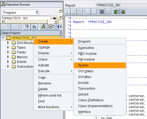This screenshot has width=147, height=119.
Task: Click the horizontal scrollbar right arrow
Action: click(56, 21)
